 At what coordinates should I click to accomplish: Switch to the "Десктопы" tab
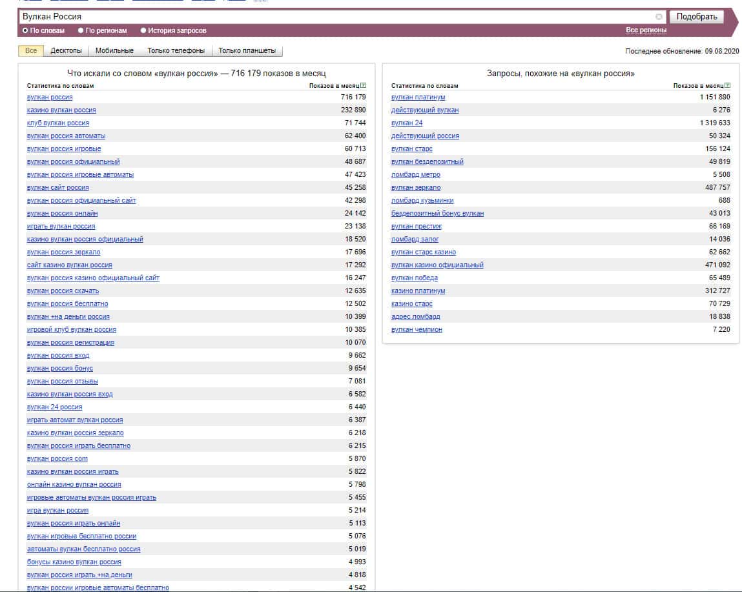[x=66, y=51]
